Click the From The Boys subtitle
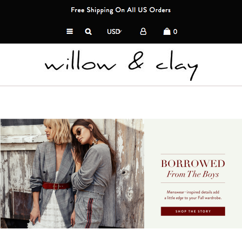 (193, 174)
